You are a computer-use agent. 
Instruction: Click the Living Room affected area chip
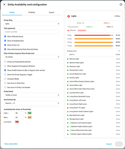(x=82, y=30)
